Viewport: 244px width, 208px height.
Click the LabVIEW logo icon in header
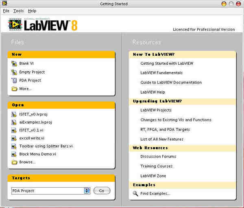(x=15, y=24)
